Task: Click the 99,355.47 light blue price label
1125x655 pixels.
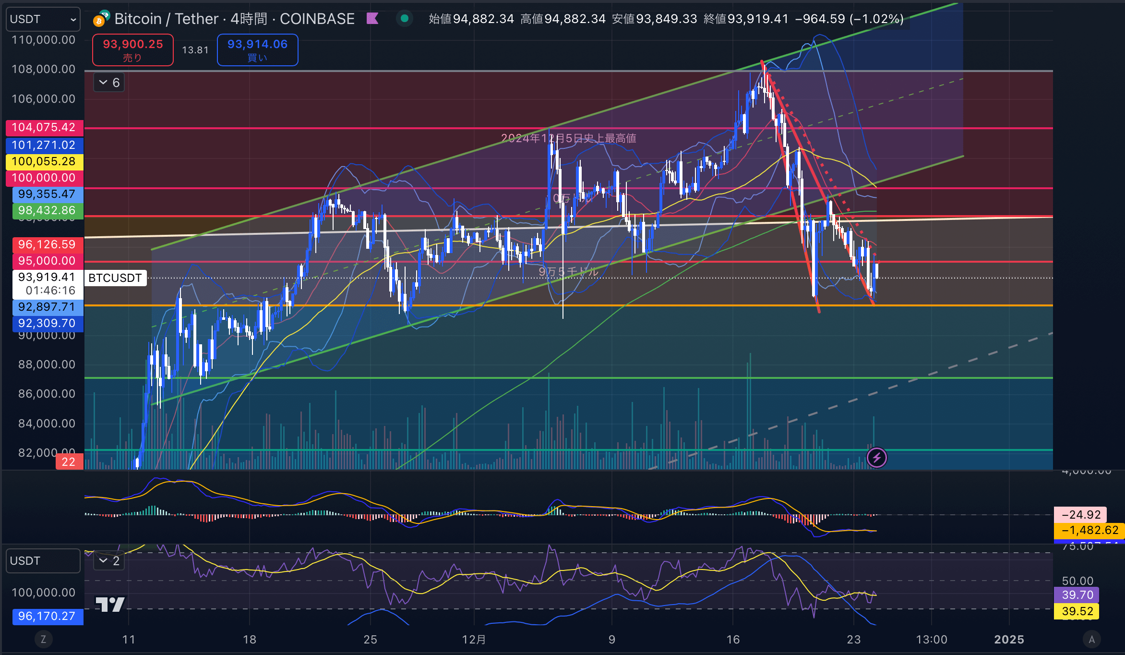Action: click(48, 194)
